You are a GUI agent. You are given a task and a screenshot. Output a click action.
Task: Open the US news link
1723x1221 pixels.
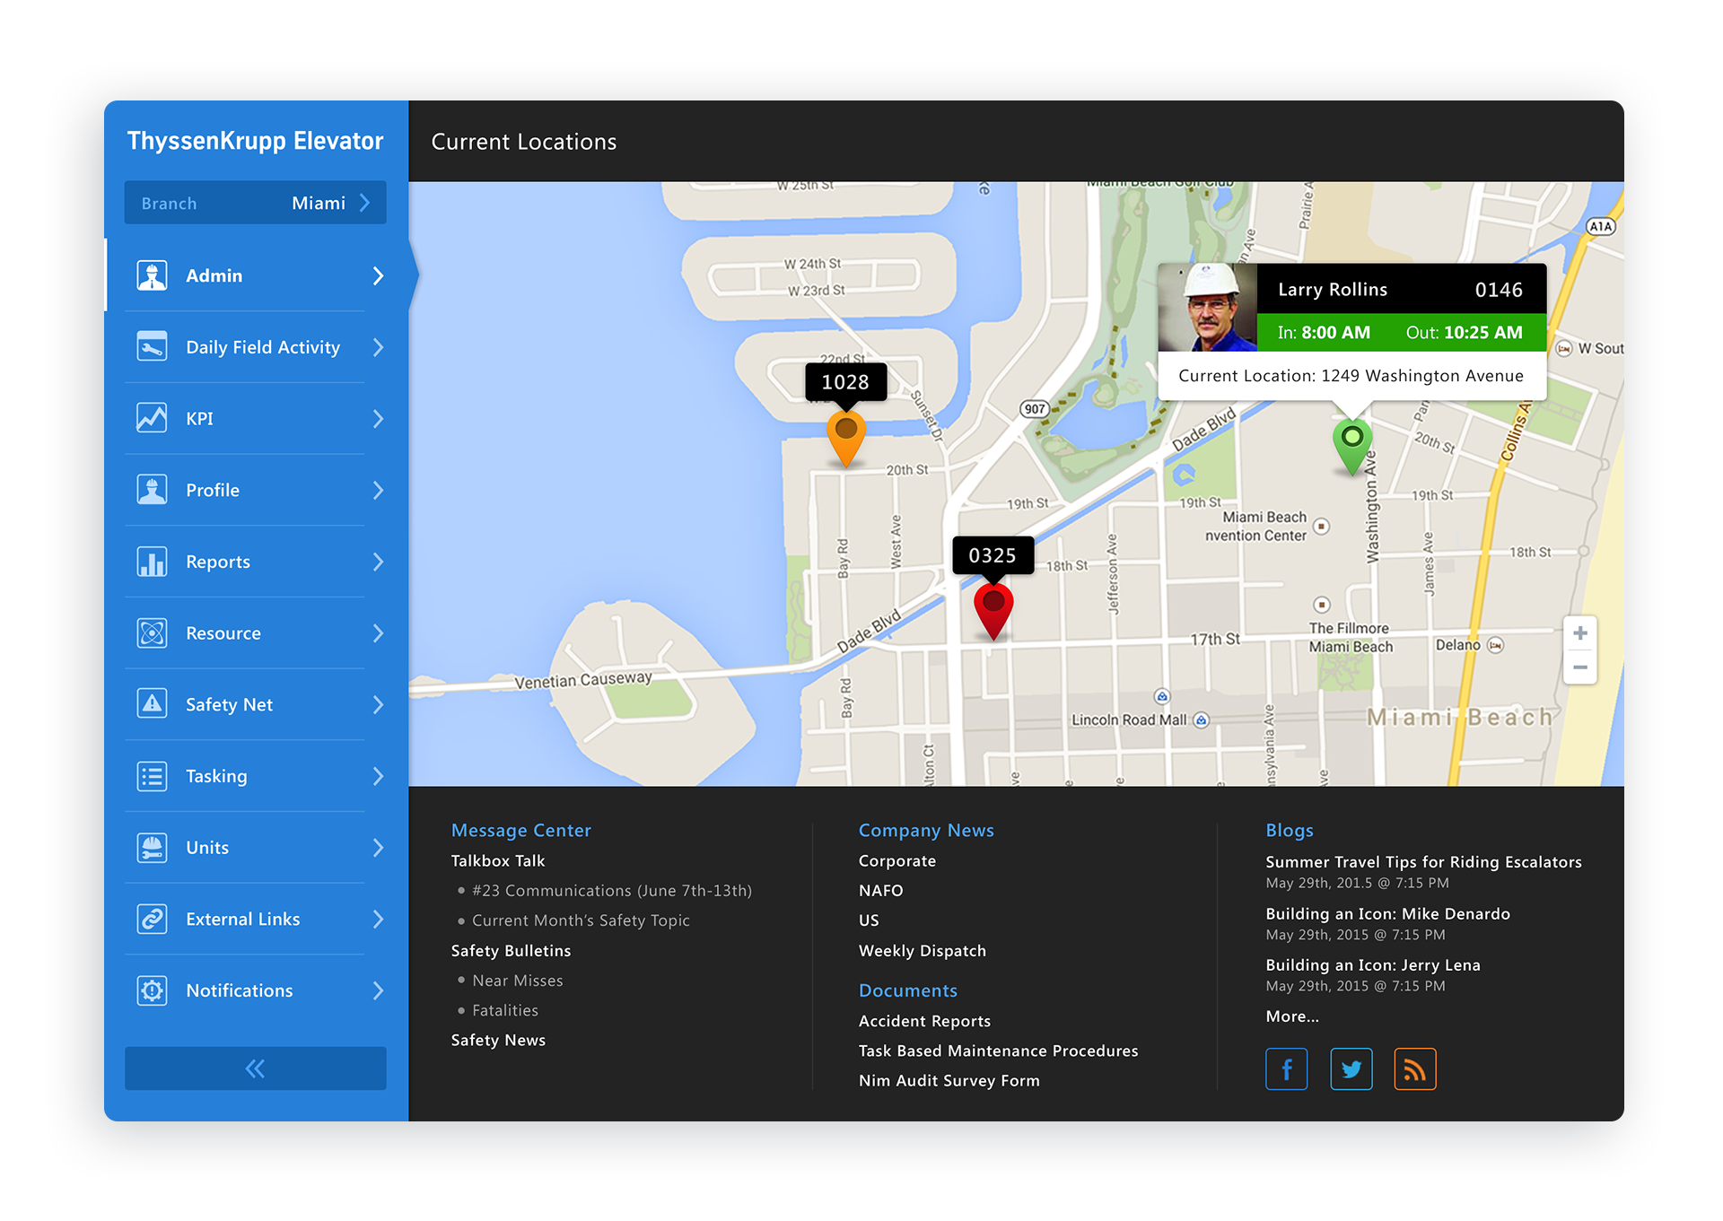(869, 920)
